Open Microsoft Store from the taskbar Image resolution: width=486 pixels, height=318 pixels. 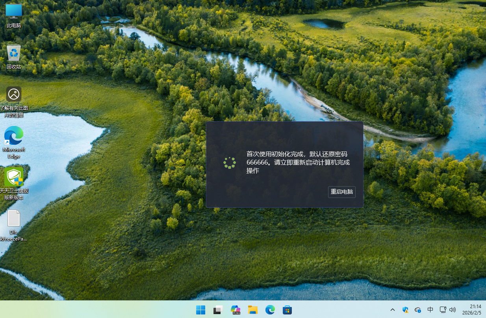287,310
